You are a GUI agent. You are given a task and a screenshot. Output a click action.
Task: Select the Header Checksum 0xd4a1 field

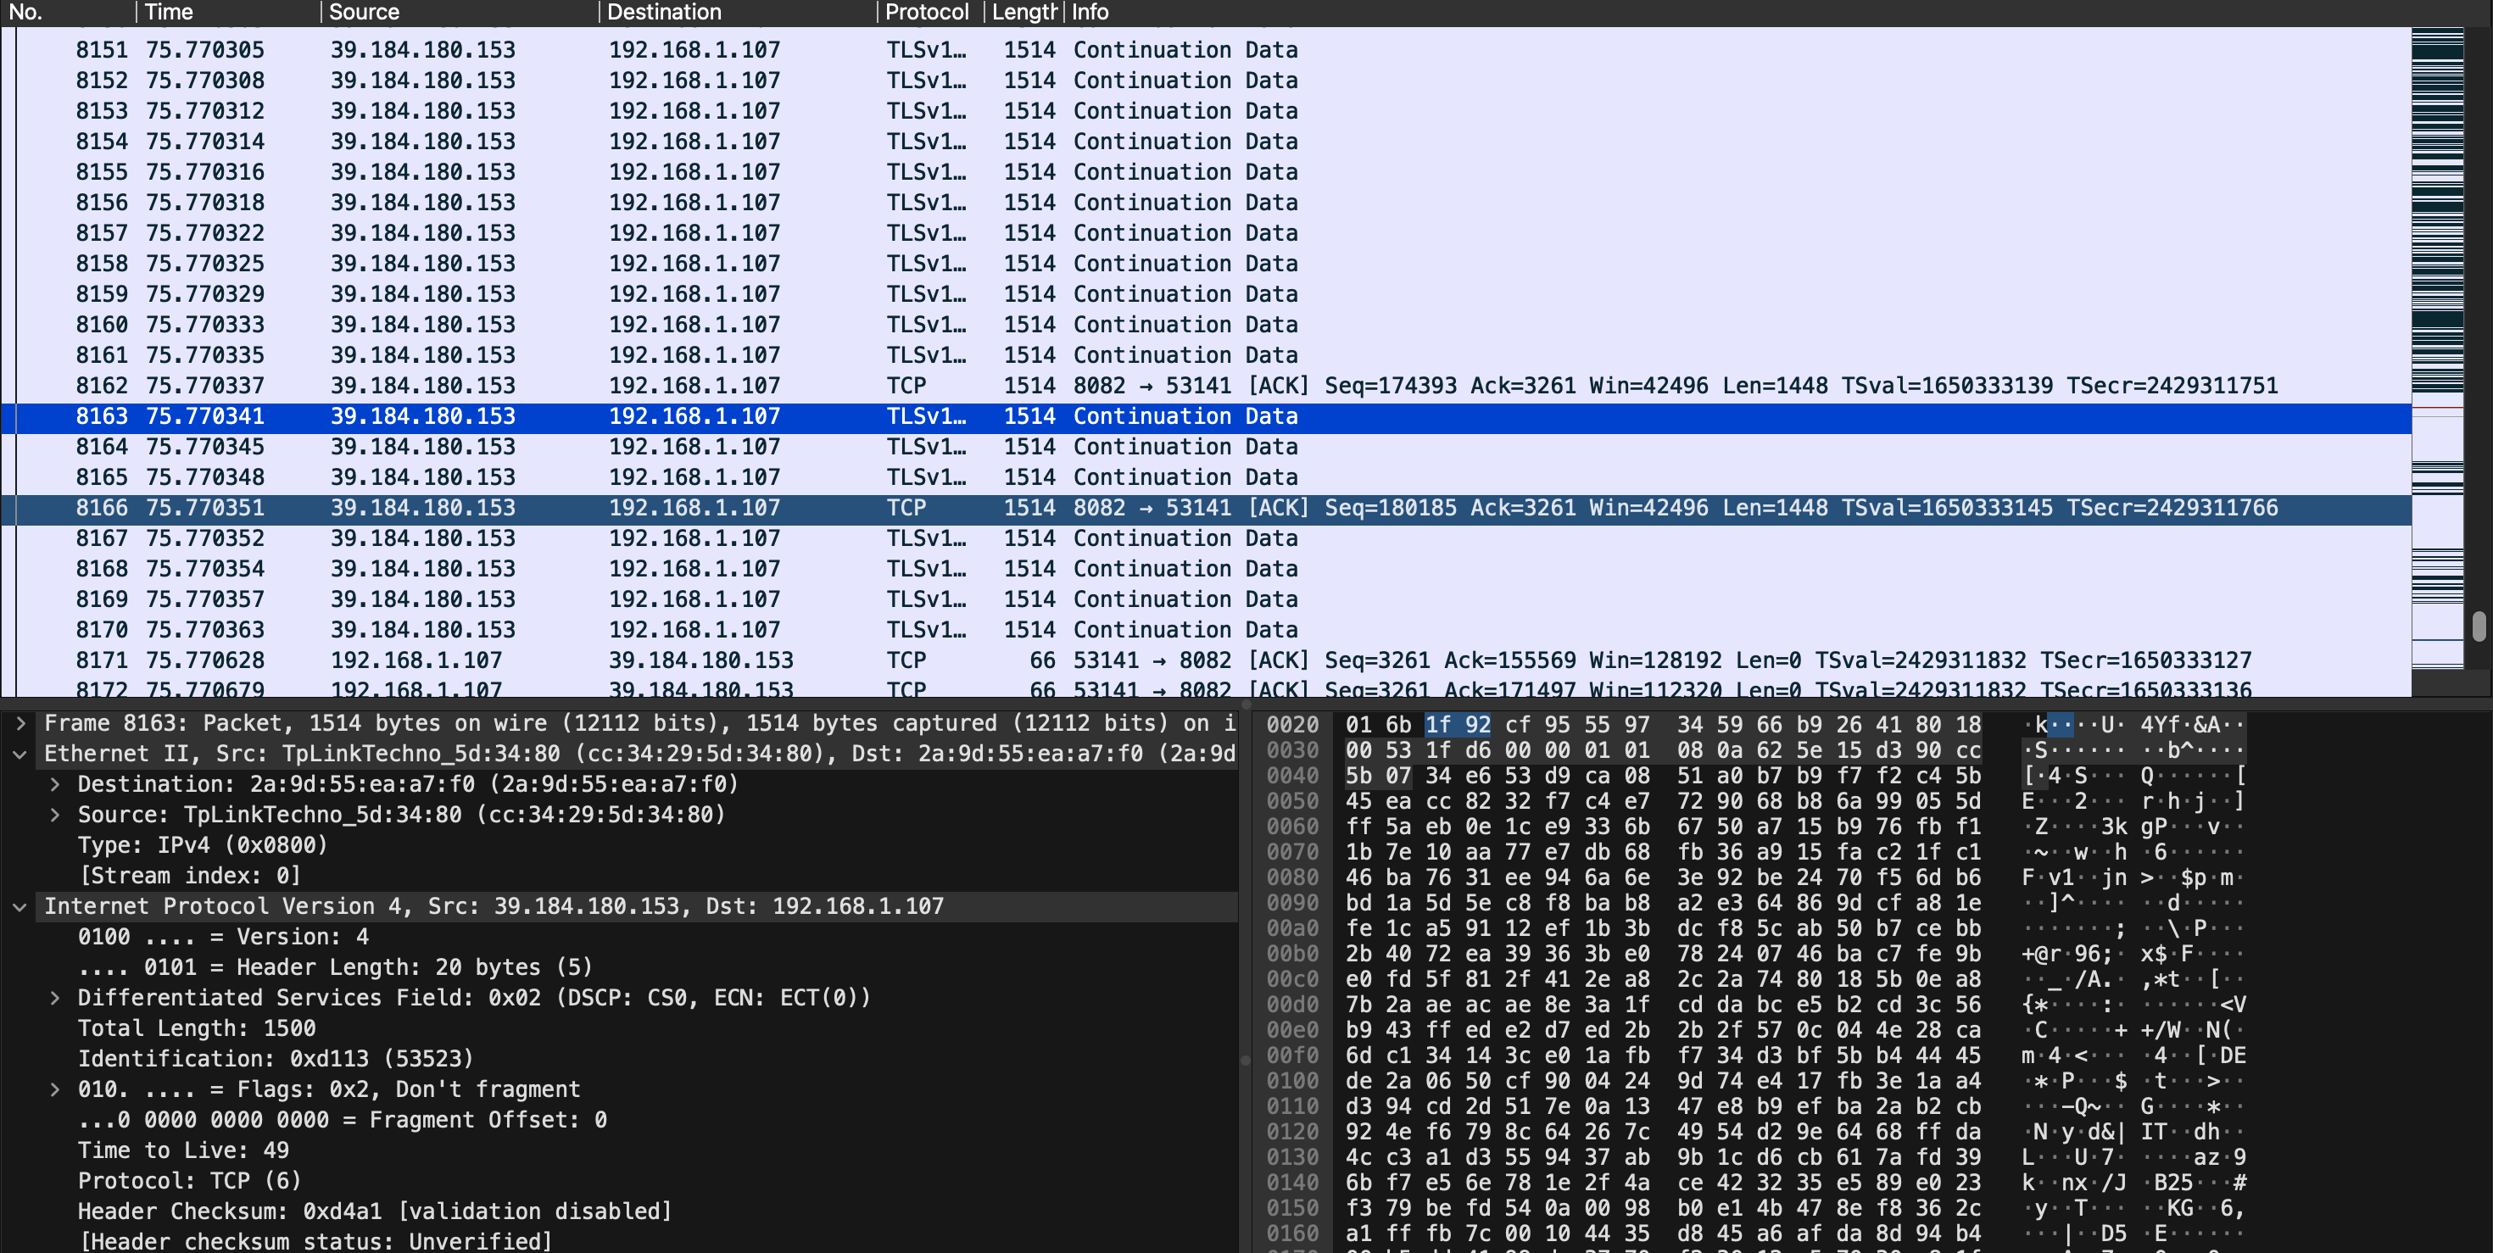[x=375, y=1211]
